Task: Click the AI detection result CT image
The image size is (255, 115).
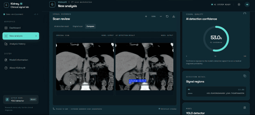Action: [144, 67]
